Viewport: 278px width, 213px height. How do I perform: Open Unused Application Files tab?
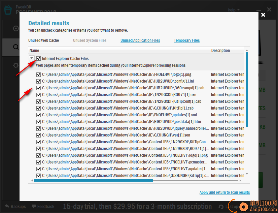pyautogui.click(x=140, y=40)
